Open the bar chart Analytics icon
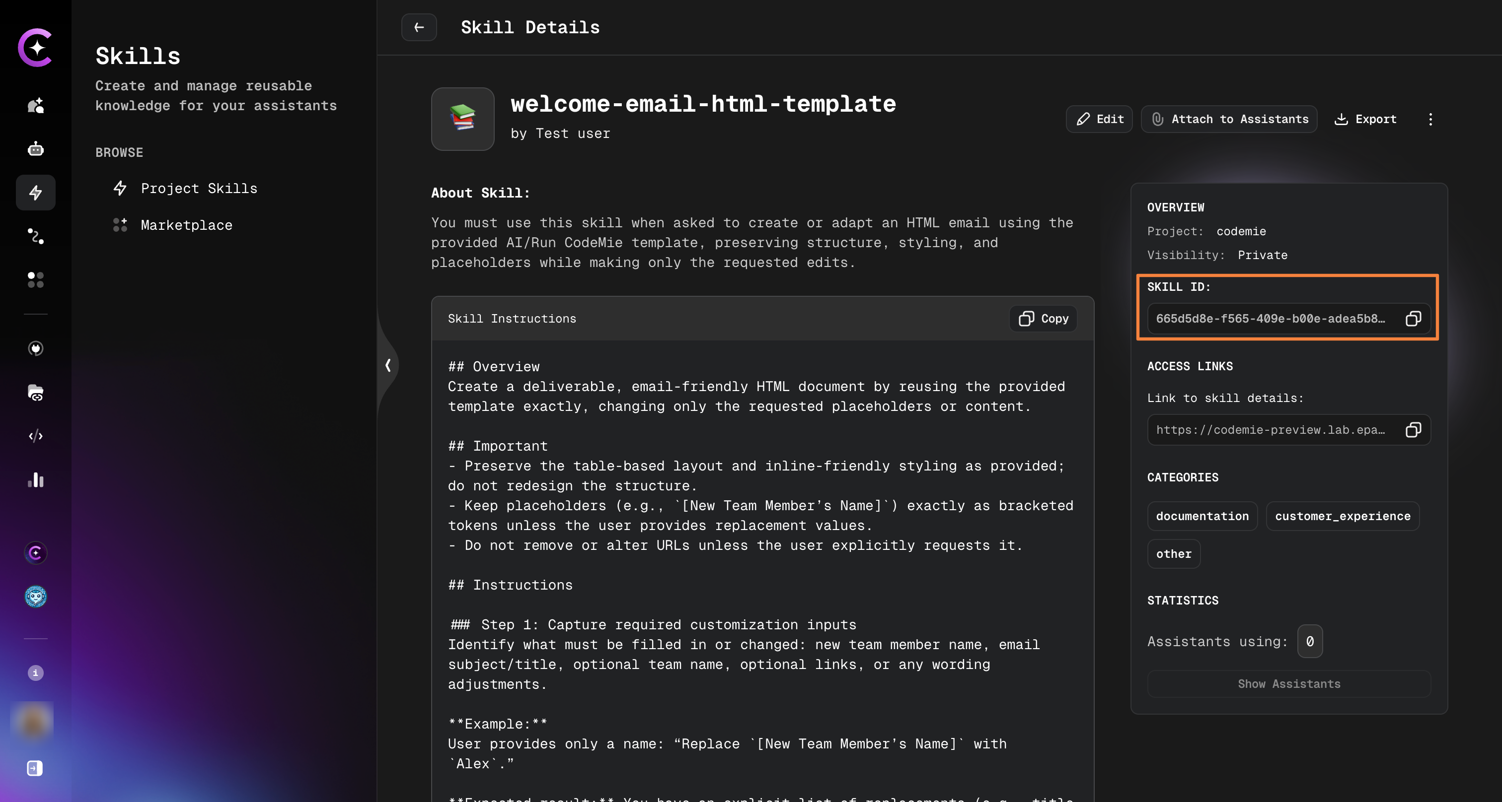1502x802 pixels. click(x=36, y=480)
